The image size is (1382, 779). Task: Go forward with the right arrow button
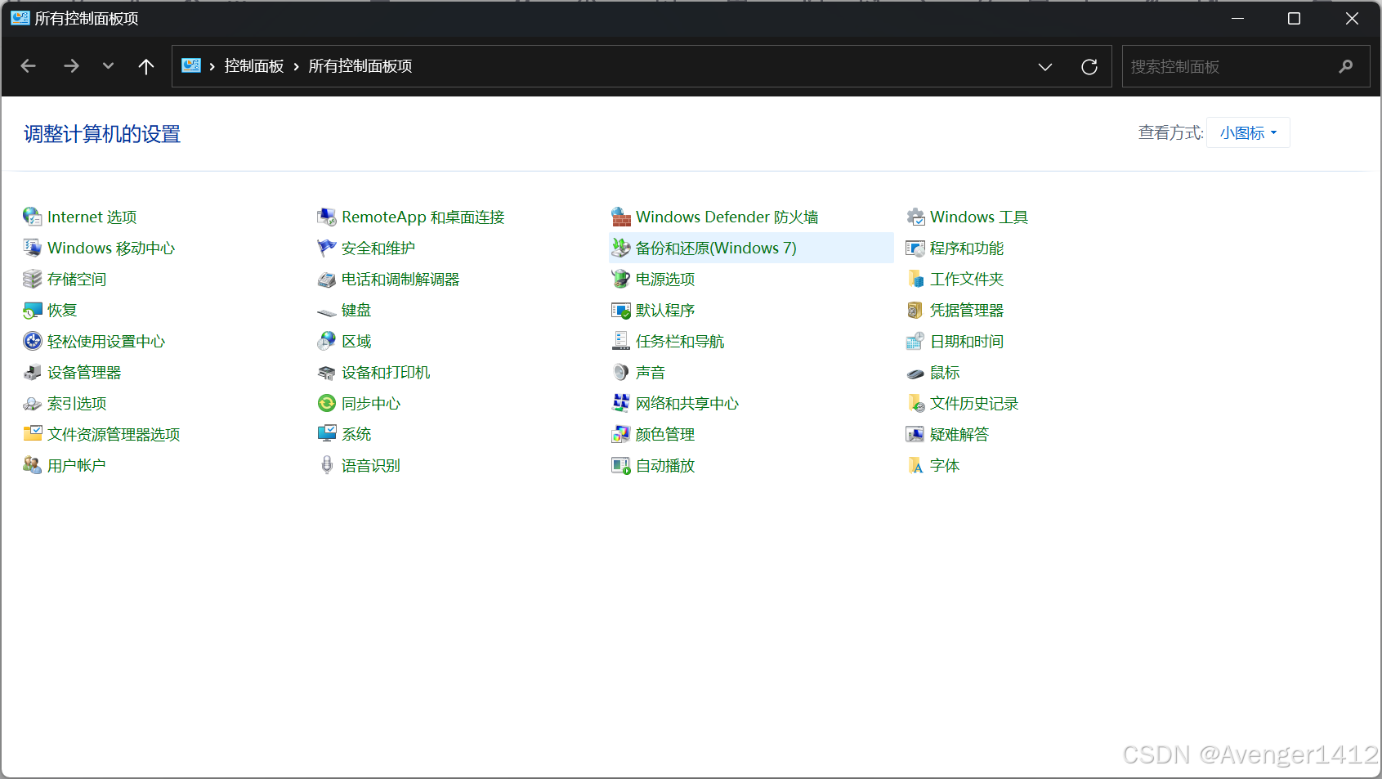[71, 66]
